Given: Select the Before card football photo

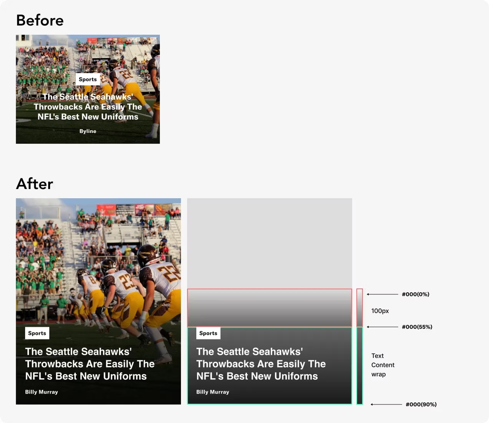Looking at the screenshot, I should pos(88,89).
